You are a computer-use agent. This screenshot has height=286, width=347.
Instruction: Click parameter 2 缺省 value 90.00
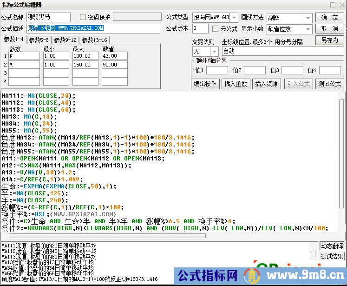click(x=115, y=65)
